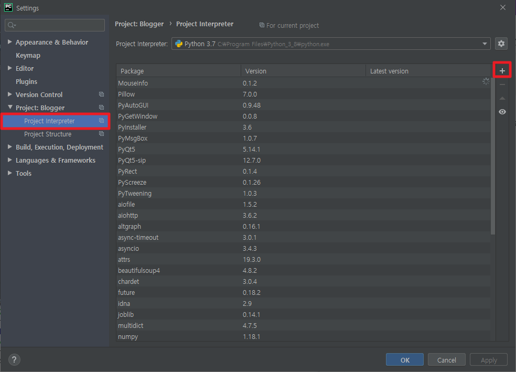The image size is (516, 372).
Task: Select the joblib package row
Action: tap(304, 315)
